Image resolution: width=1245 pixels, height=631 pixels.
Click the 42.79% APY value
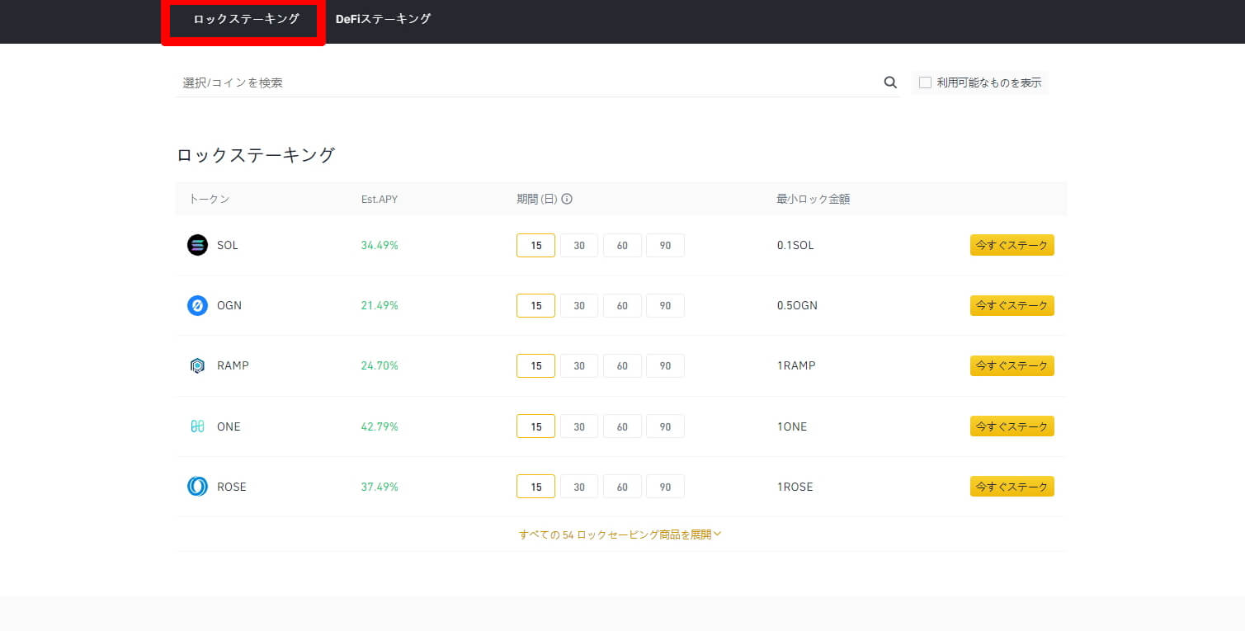(x=380, y=426)
